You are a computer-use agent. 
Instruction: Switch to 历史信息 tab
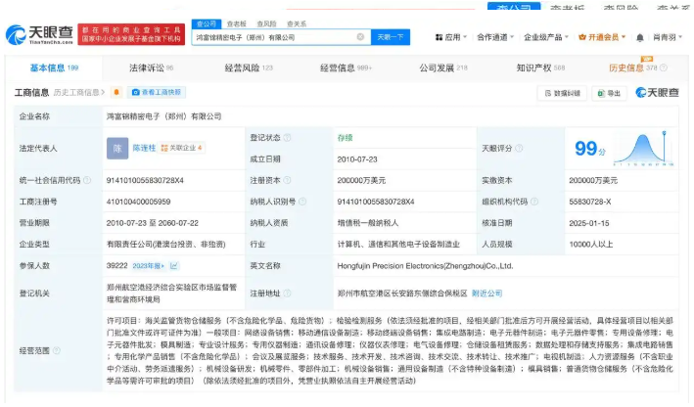pos(633,68)
